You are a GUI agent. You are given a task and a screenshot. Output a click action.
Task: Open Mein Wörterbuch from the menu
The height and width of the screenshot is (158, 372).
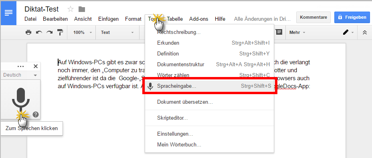point(210,144)
